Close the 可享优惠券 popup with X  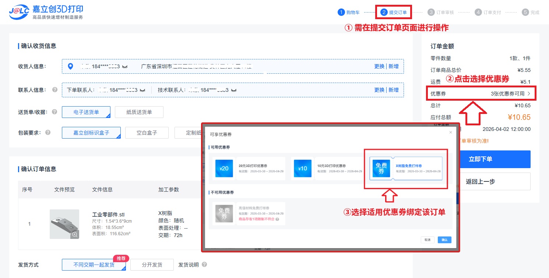[450, 132]
